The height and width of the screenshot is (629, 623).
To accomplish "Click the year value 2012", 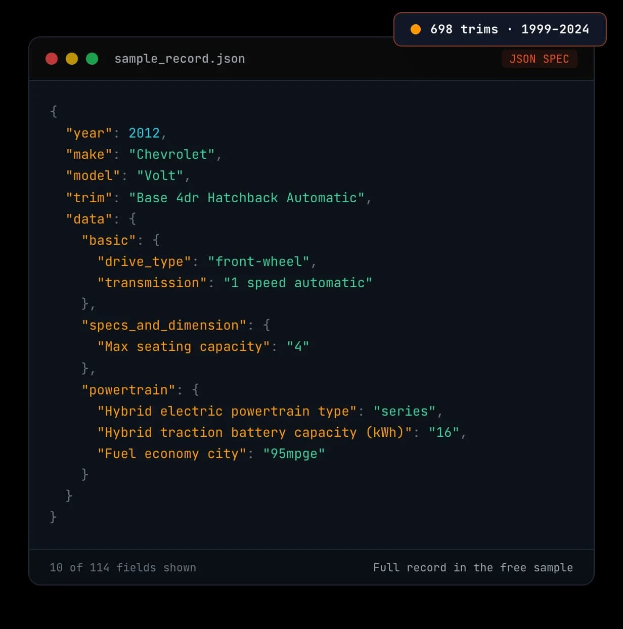I will [x=144, y=133].
